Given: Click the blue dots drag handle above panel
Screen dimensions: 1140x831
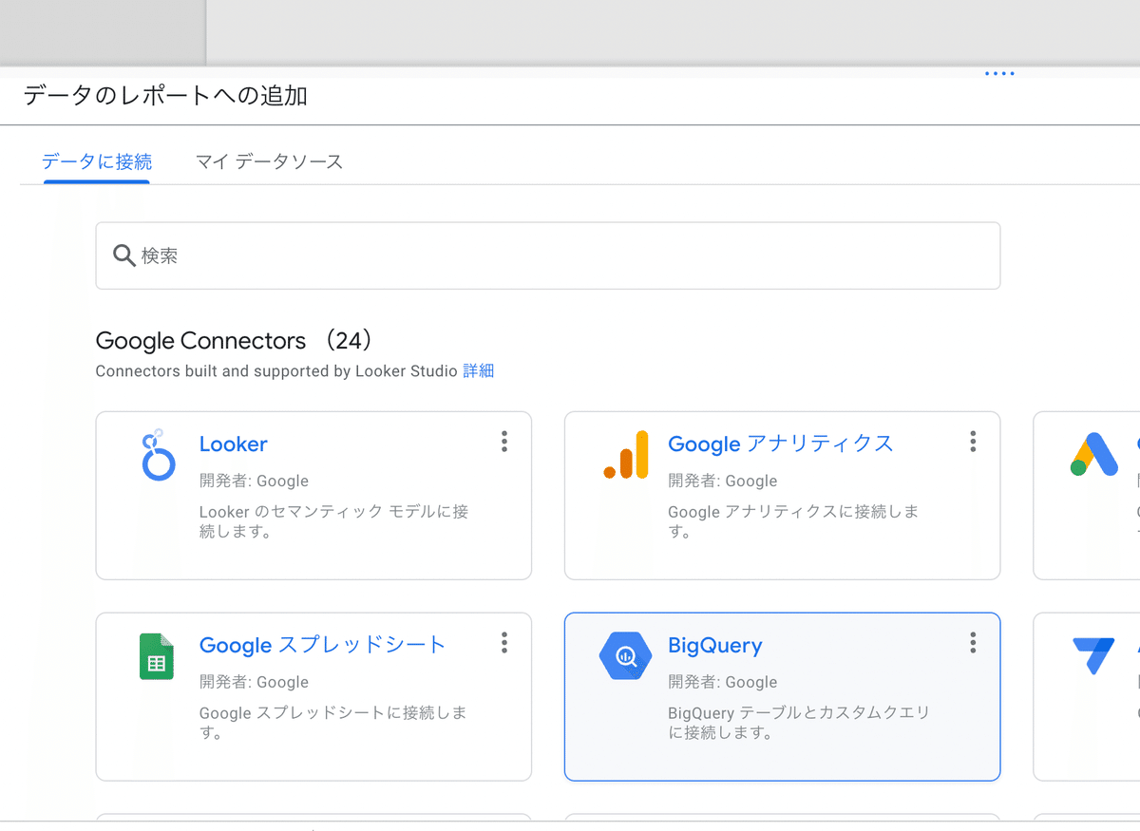Looking at the screenshot, I should pos(999,73).
